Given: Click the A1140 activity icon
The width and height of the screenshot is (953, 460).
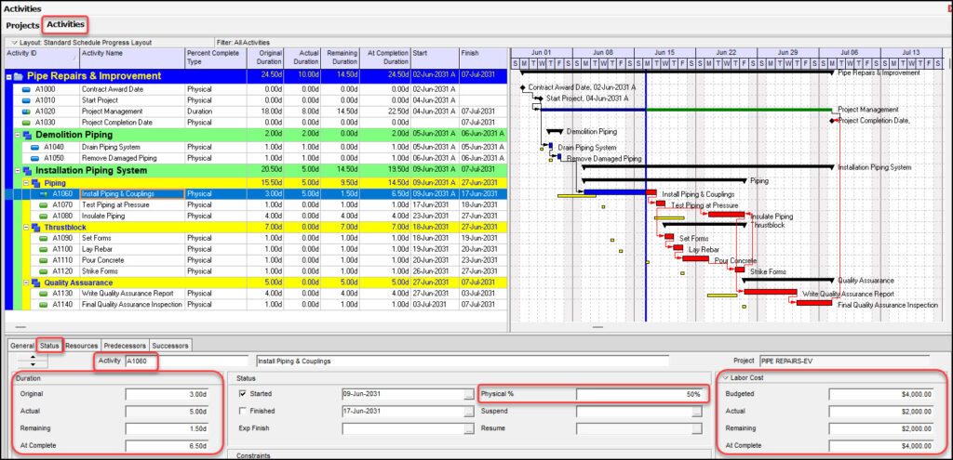Looking at the screenshot, I should (43, 305).
